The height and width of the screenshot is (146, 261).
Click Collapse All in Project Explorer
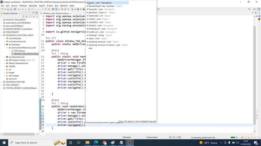click(x=23, y=17)
